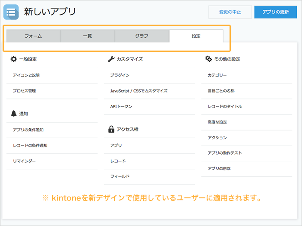The height and width of the screenshot is (226, 302).
Task: Open the 一覧 tab
Action: (88, 36)
